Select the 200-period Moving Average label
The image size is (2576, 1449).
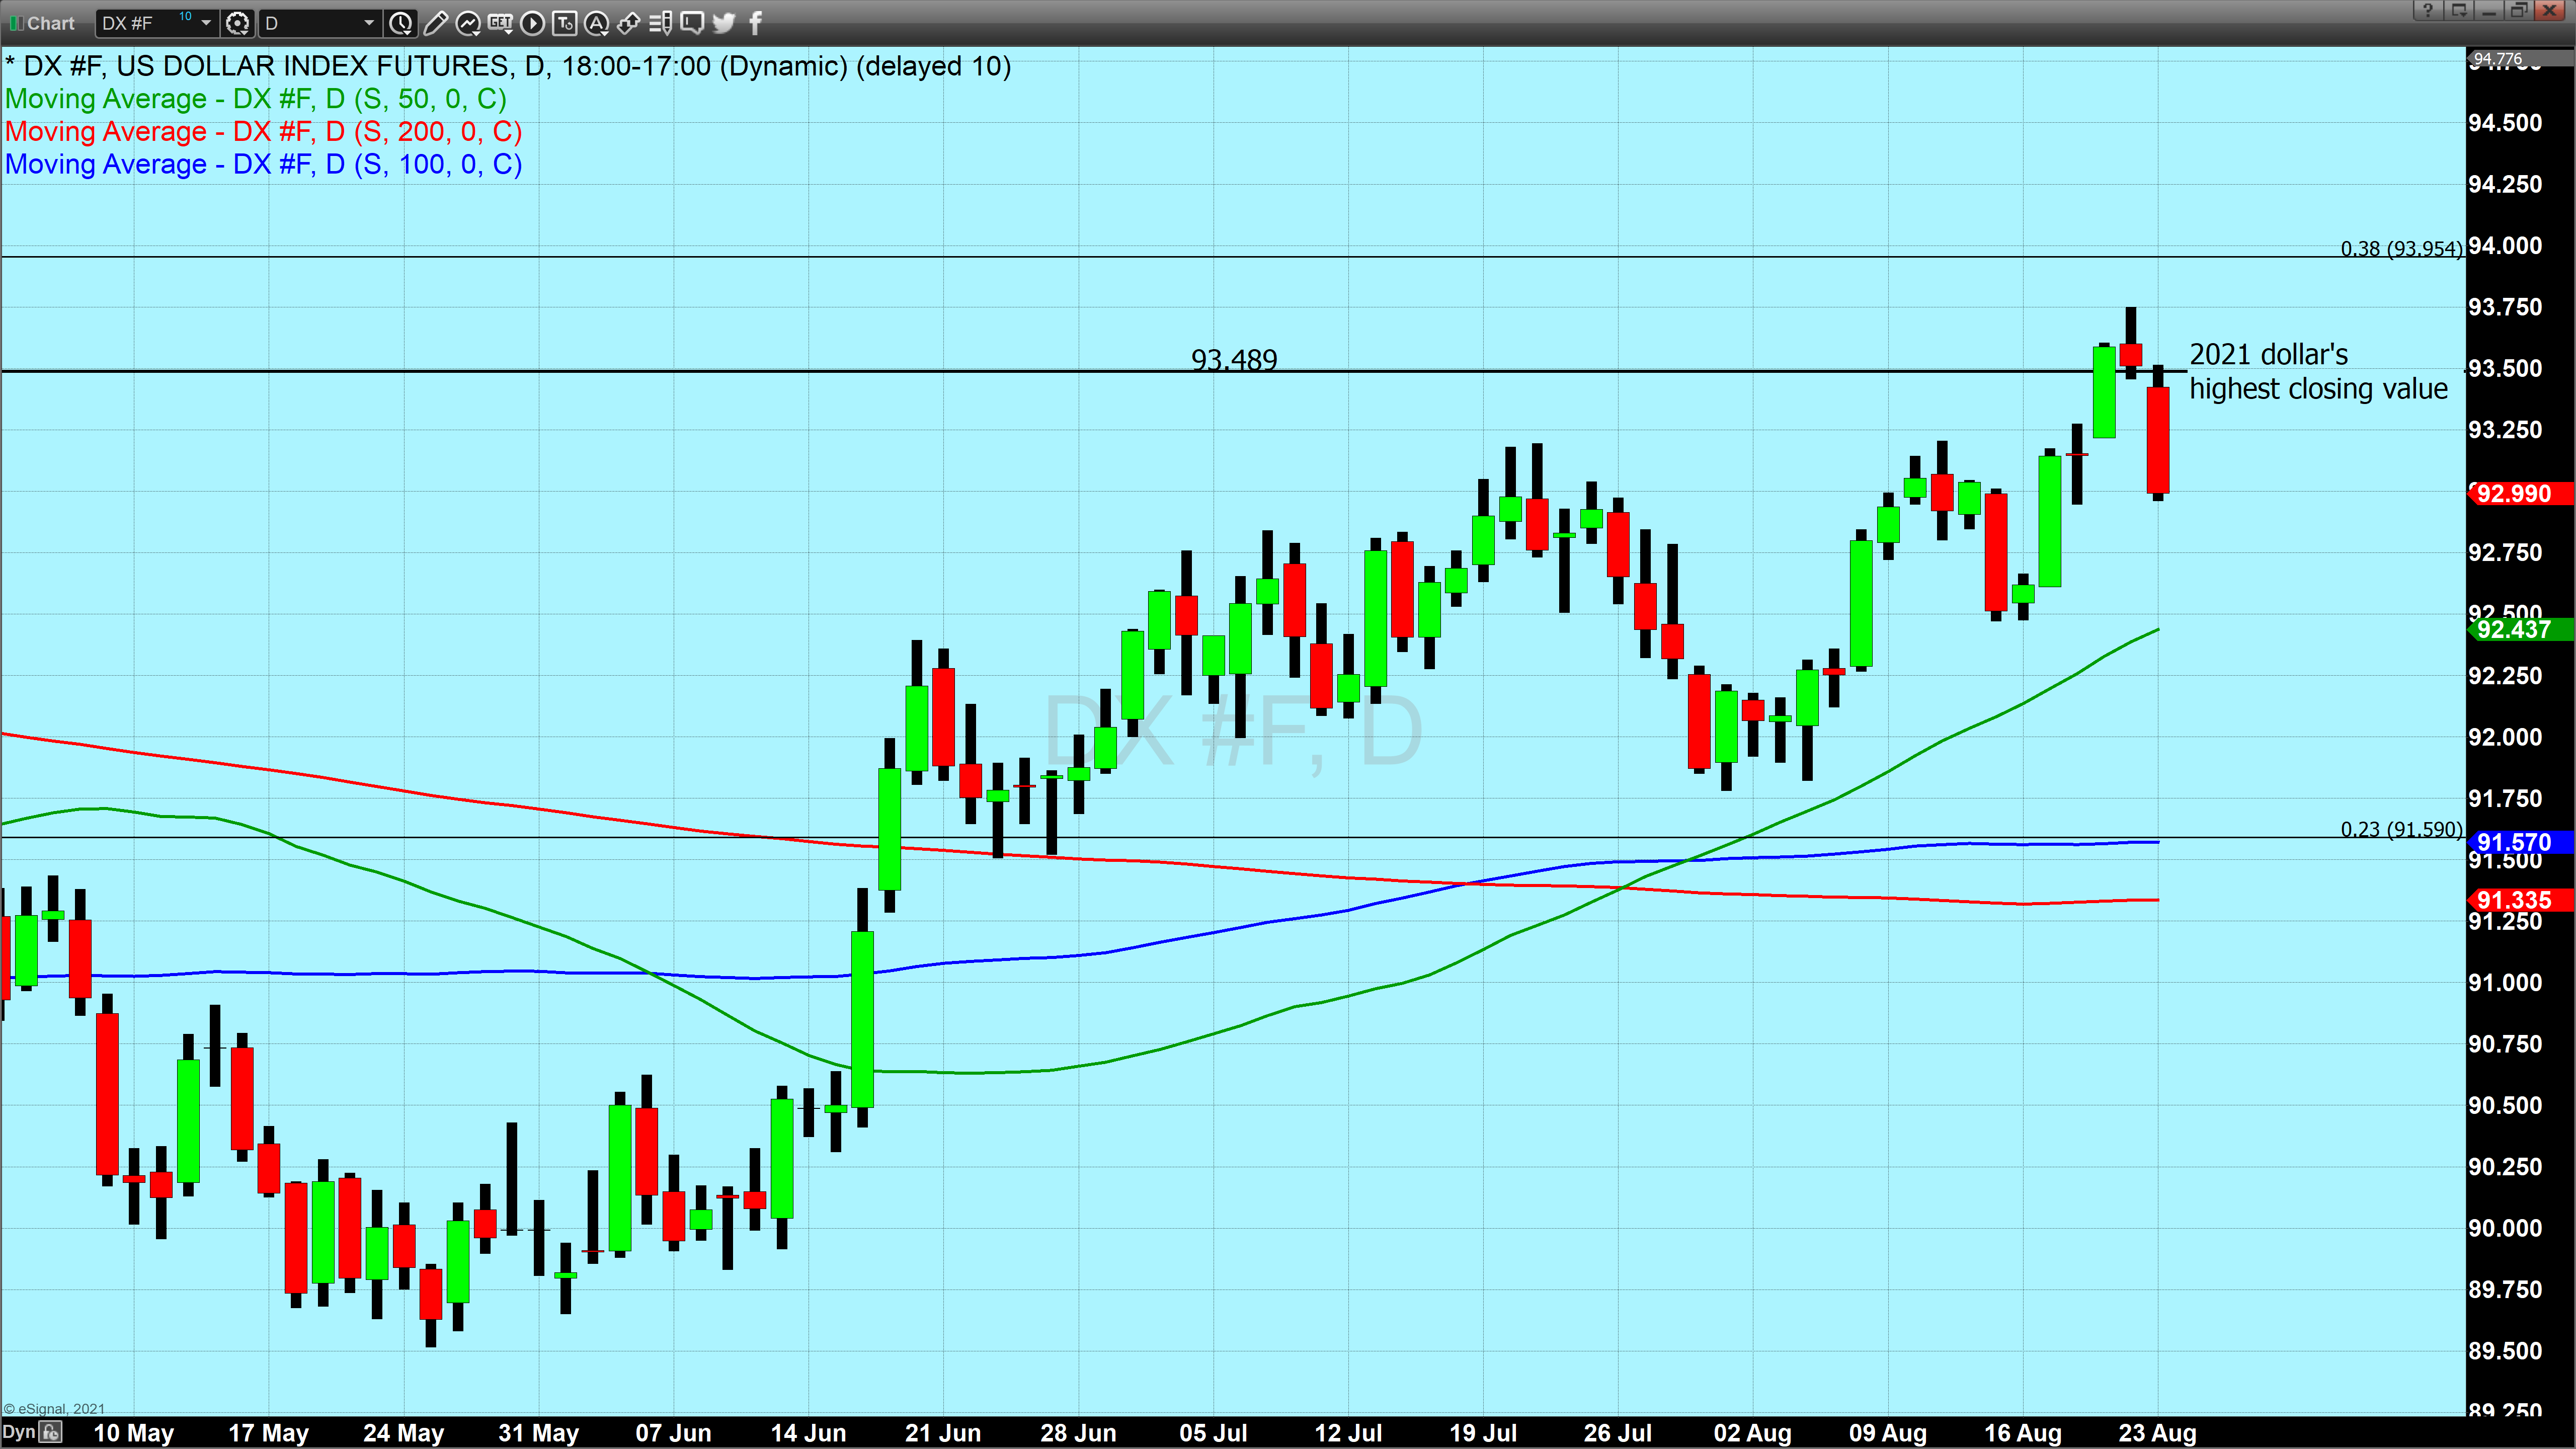(x=263, y=132)
